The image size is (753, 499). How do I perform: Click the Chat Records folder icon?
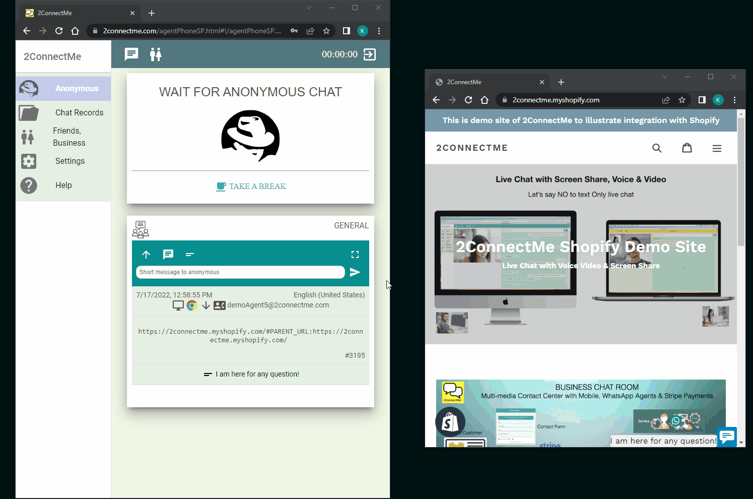29,113
